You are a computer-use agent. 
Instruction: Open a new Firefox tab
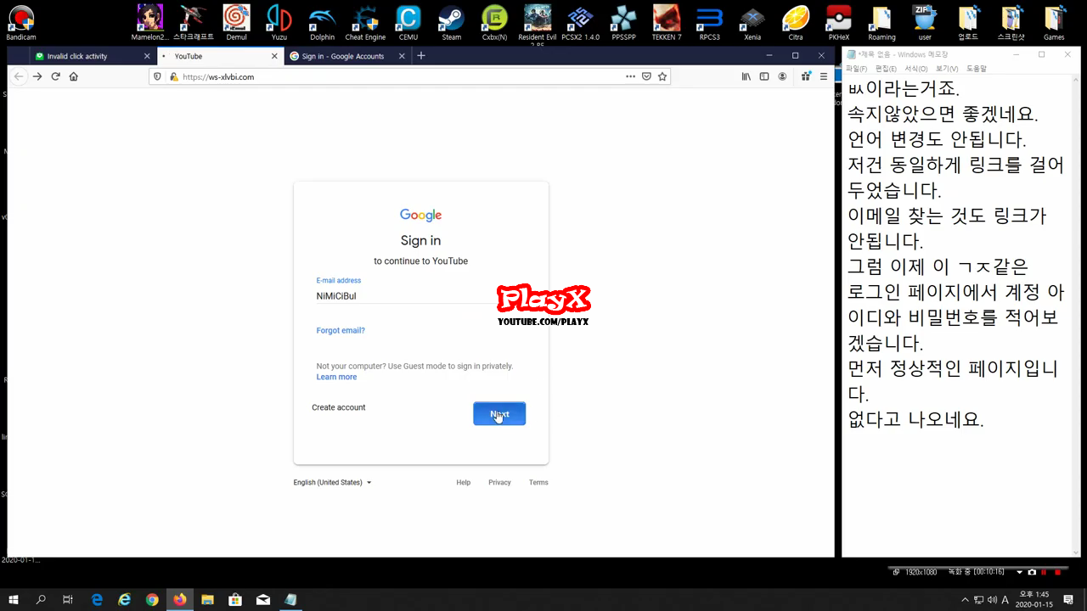[421, 56]
